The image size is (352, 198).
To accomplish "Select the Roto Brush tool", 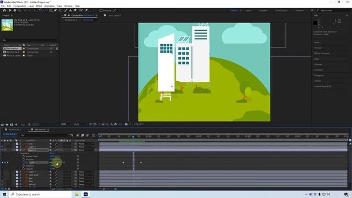I will click(81, 10).
